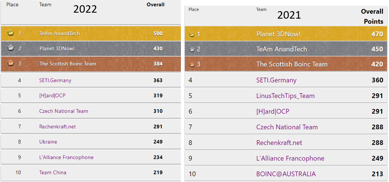
Task: Click the bronze medal icon in 2022 table
Action: (11, 63)
